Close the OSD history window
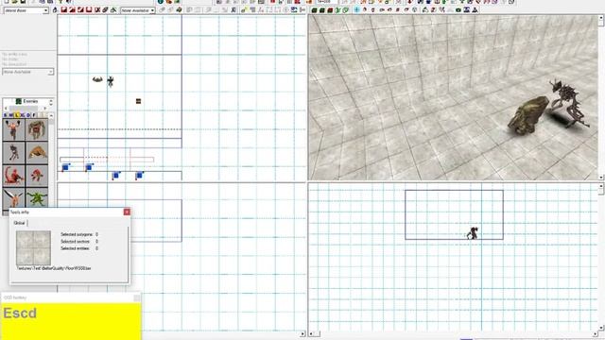605x340 pixels. tap(136, 297)
